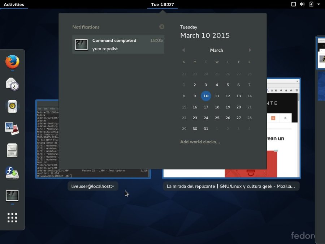Expand the system menu arrow
The image size is (325, 244).
[x=318, y=4]
